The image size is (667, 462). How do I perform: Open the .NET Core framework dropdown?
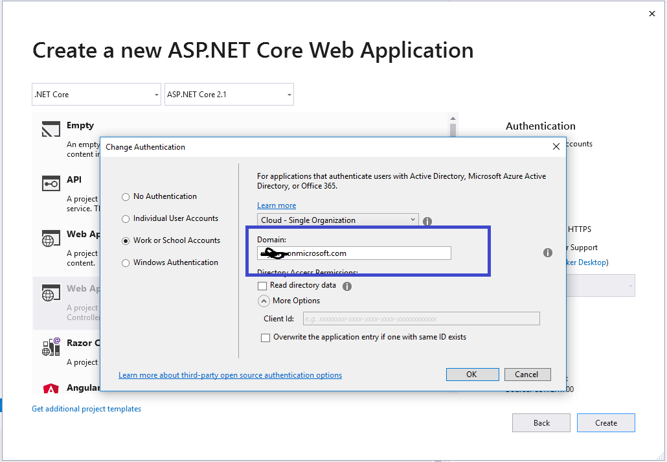pyautogui.click(x=96, y=94)
